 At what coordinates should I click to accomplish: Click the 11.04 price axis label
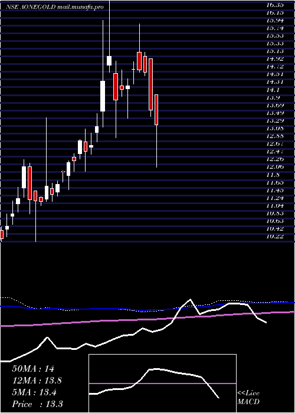275,205
